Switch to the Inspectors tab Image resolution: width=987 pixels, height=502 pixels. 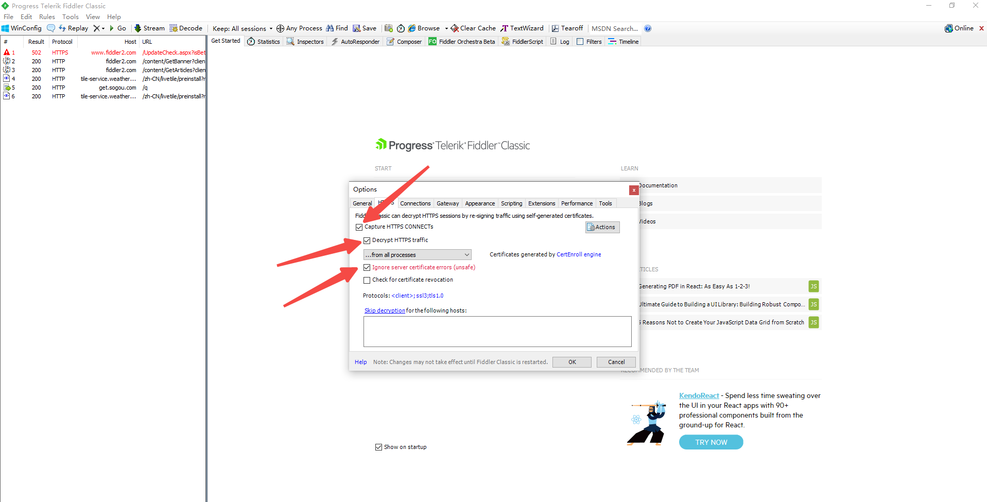coord(305,42)
